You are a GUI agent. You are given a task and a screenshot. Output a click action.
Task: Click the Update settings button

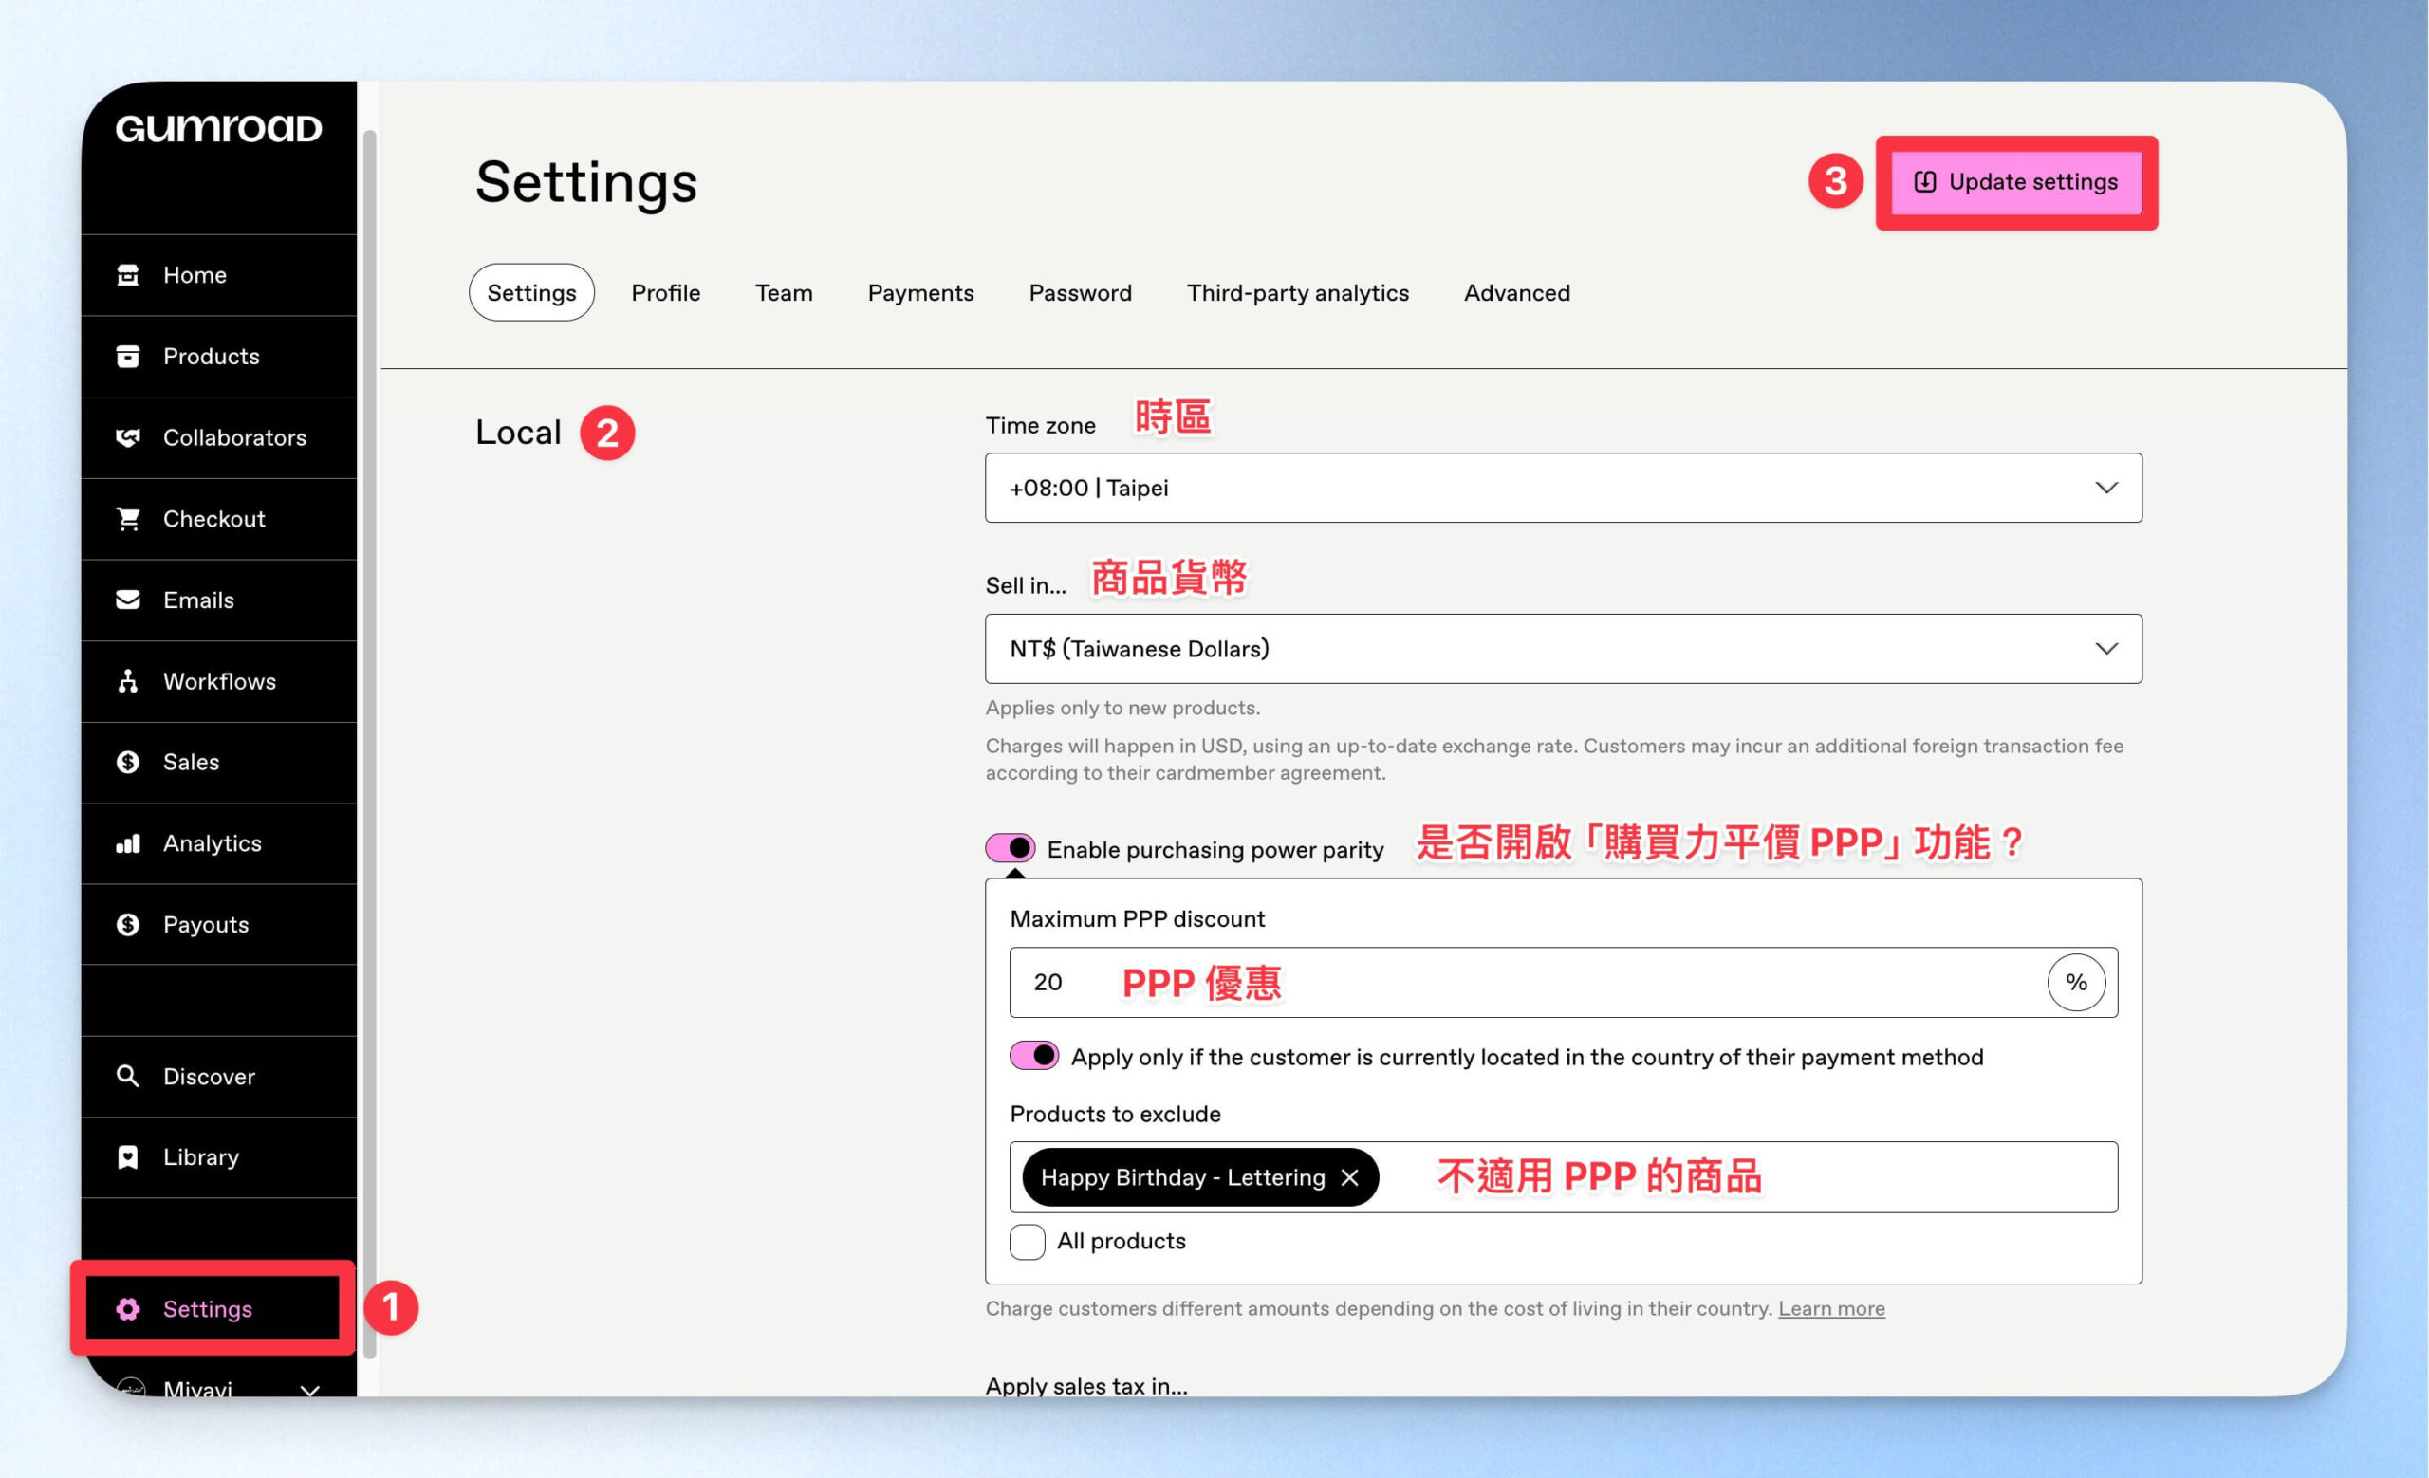click(2016, 181)
